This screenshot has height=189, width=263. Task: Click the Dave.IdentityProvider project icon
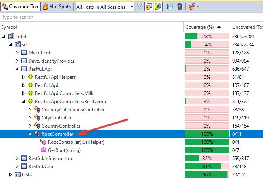24,61
